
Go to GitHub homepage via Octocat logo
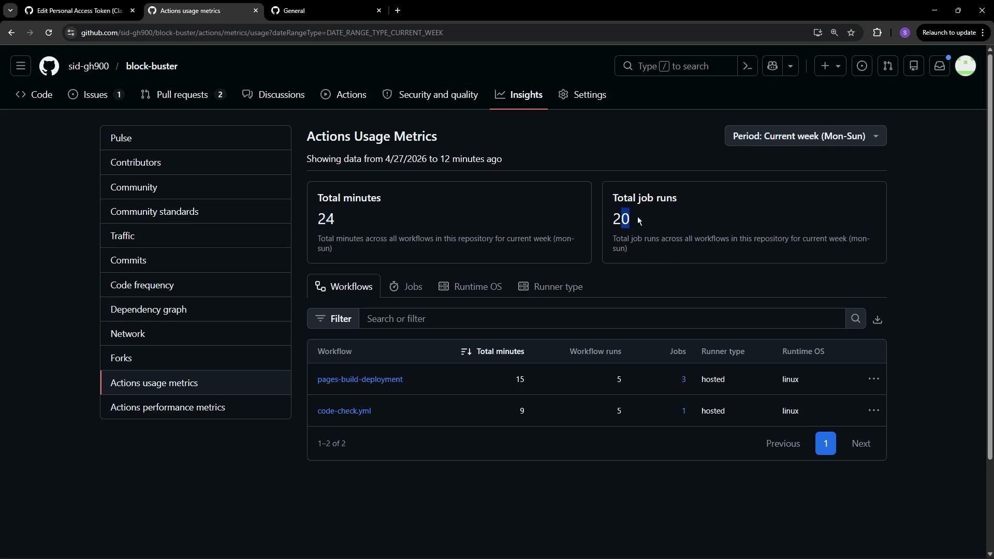point(49,66)
